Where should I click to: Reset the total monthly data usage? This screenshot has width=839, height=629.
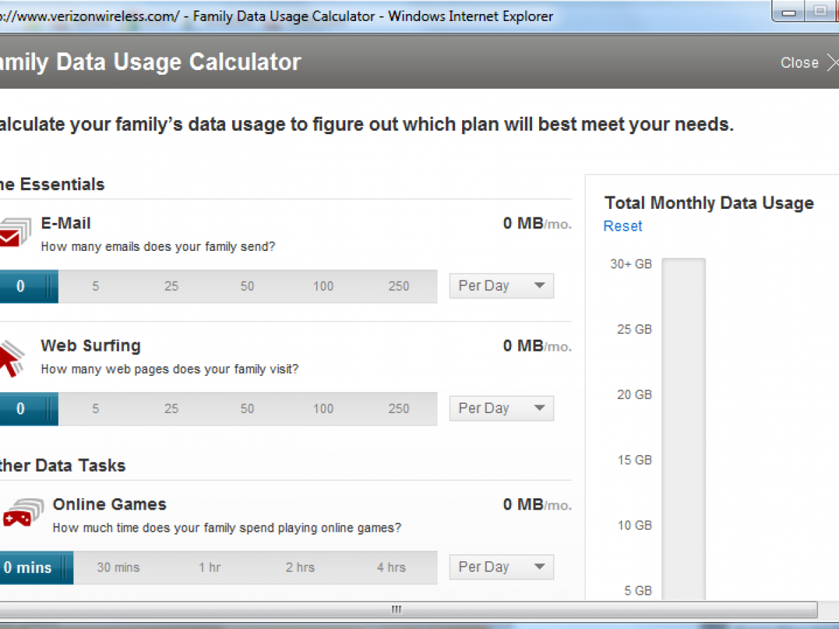pyautogui.click(x=622, y=226)
